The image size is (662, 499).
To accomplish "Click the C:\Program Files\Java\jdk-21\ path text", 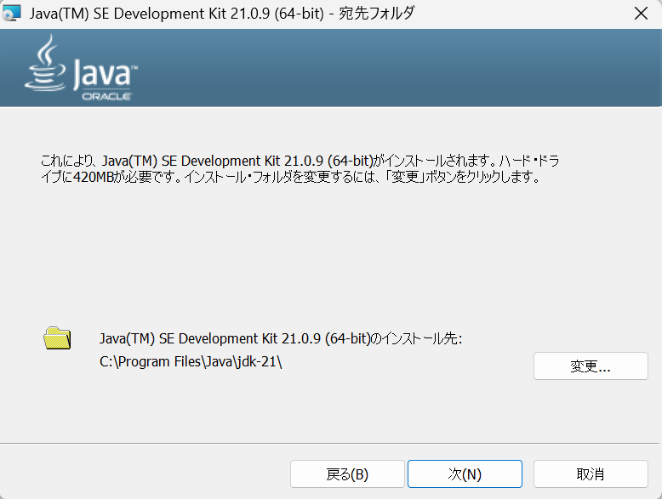I will pyautogui.click(x=191, y=362).
